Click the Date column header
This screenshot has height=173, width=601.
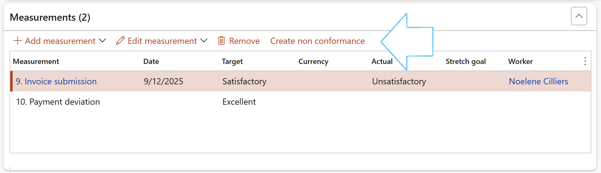(x=151, y=61)
